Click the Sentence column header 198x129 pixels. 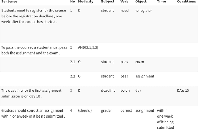coord(9,2)
